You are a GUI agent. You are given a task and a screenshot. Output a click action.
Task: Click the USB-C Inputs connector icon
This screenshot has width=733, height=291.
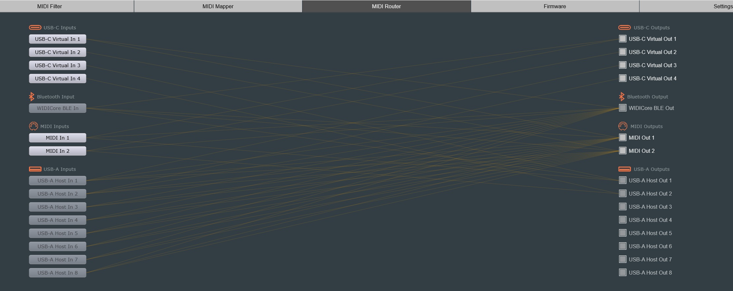(x=35, y=28)
